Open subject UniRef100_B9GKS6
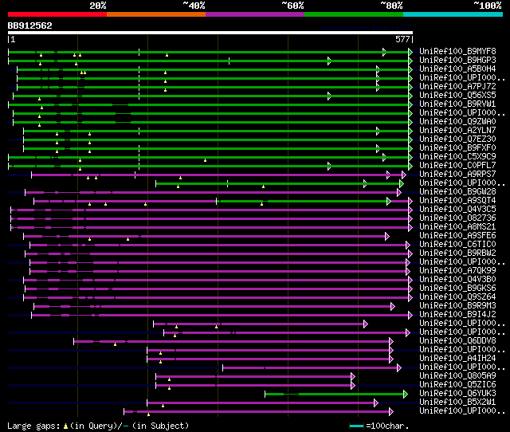This screenshot has width=510, height=432. coord(457,289)
